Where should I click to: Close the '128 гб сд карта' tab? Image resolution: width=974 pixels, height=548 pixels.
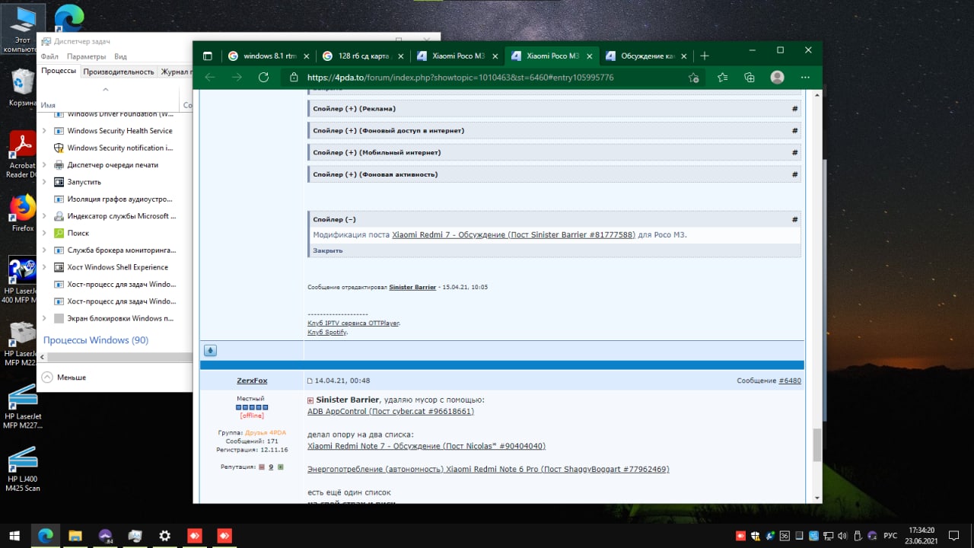[x=400, y=56]
